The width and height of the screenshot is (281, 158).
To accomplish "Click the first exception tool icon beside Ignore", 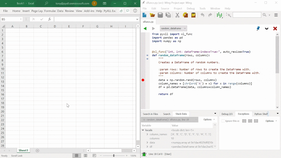I will [244, 121].
